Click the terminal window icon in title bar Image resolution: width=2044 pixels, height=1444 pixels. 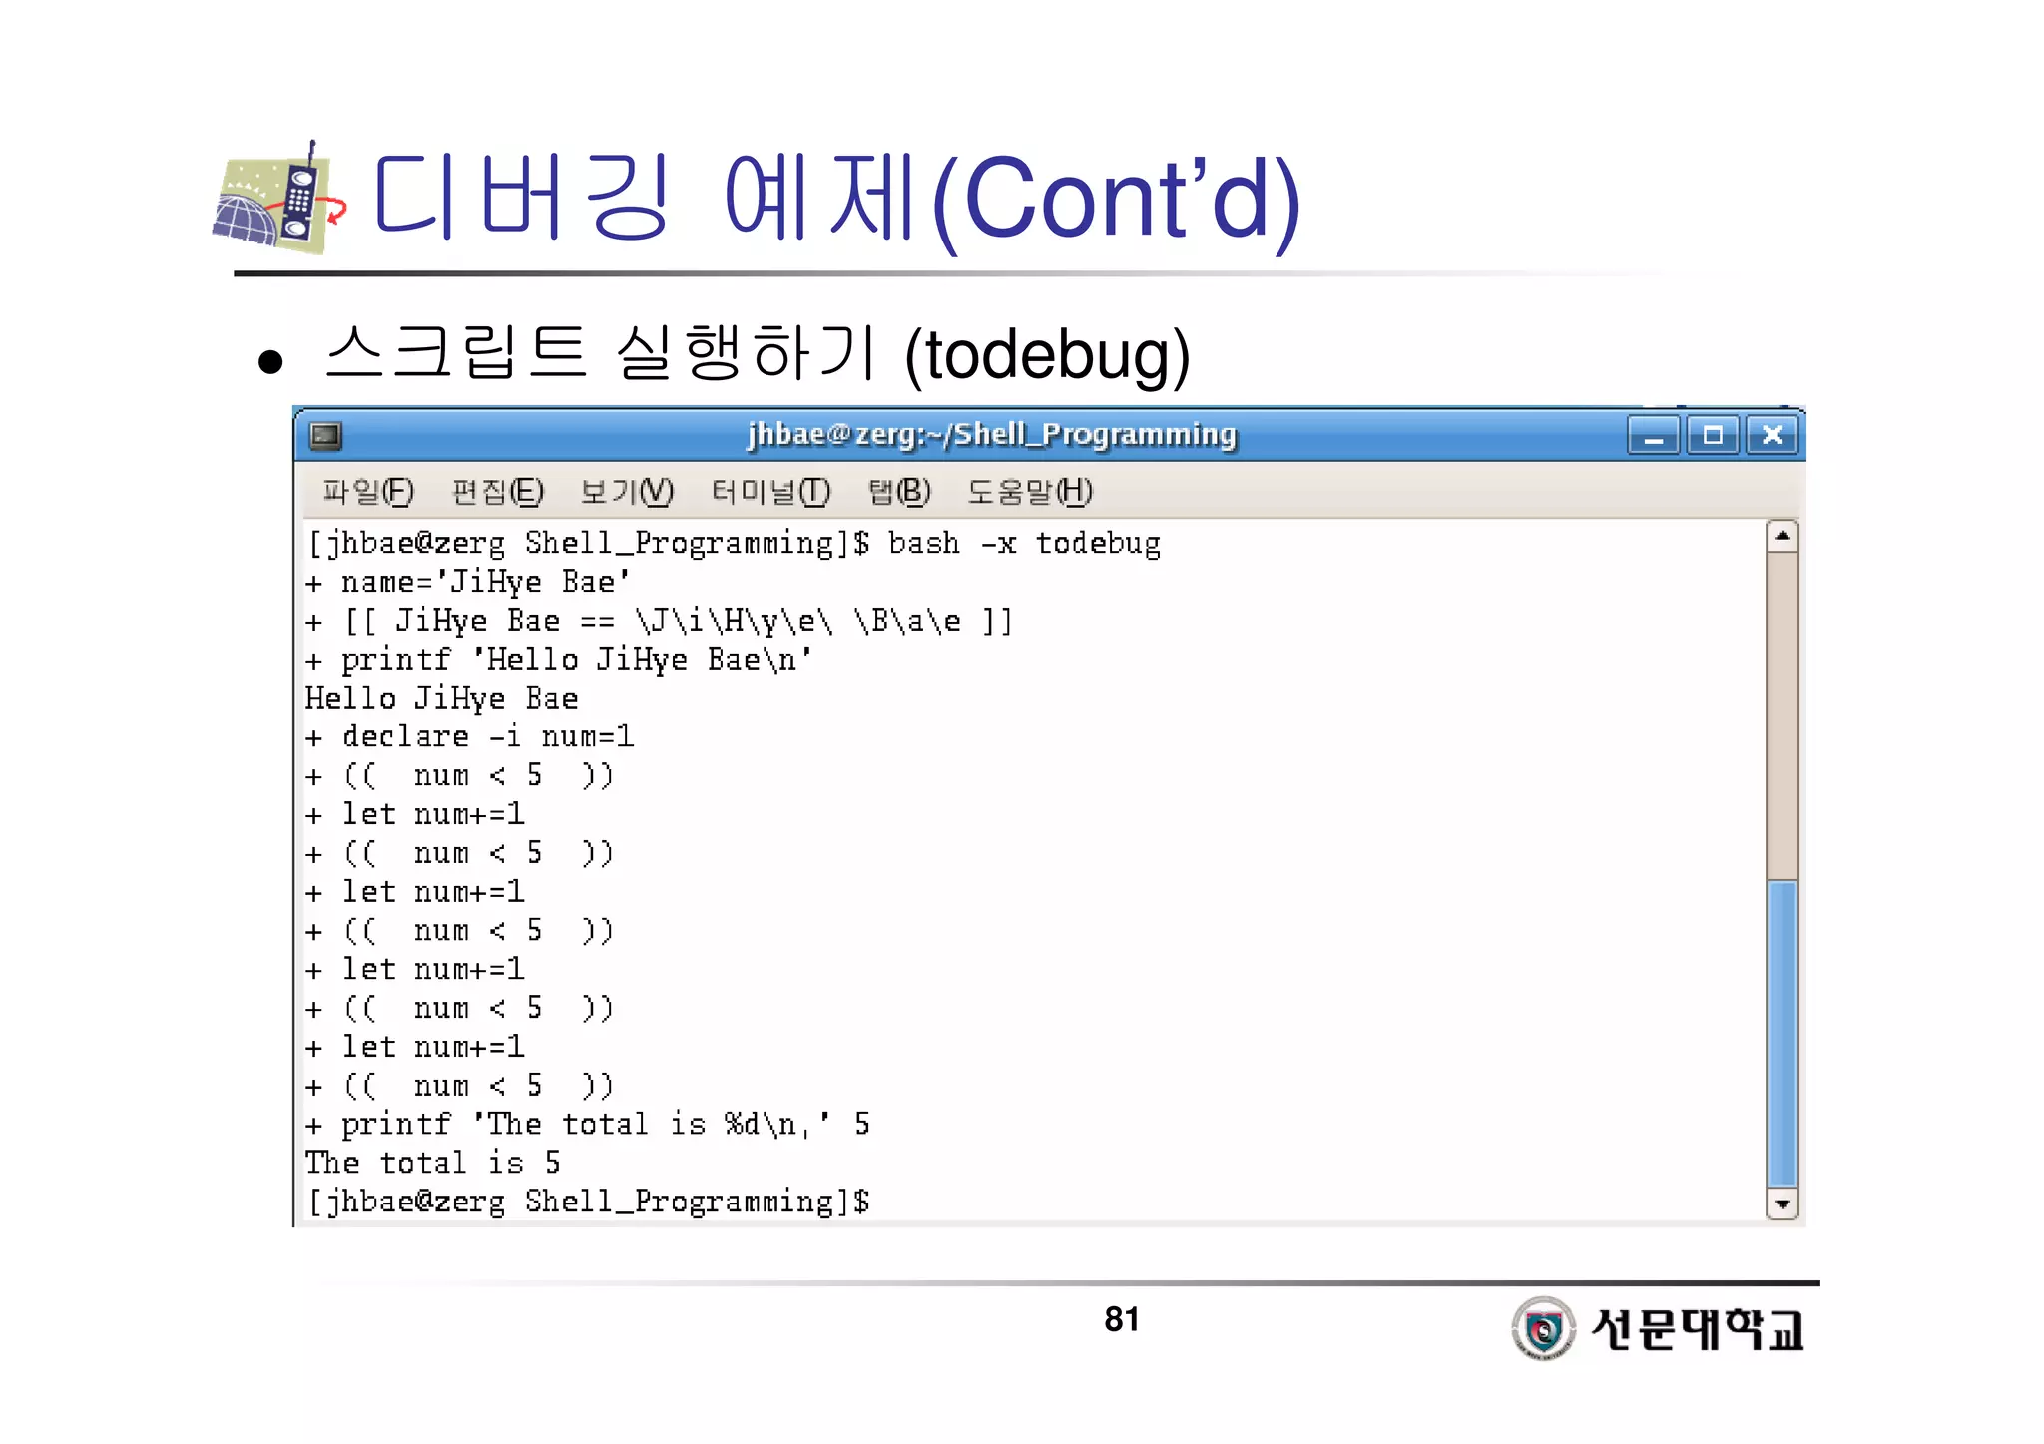coord(325,435)
